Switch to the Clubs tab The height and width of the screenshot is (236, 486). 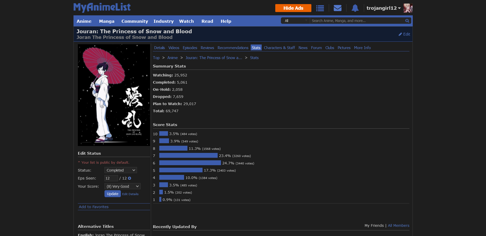[330, 48]
